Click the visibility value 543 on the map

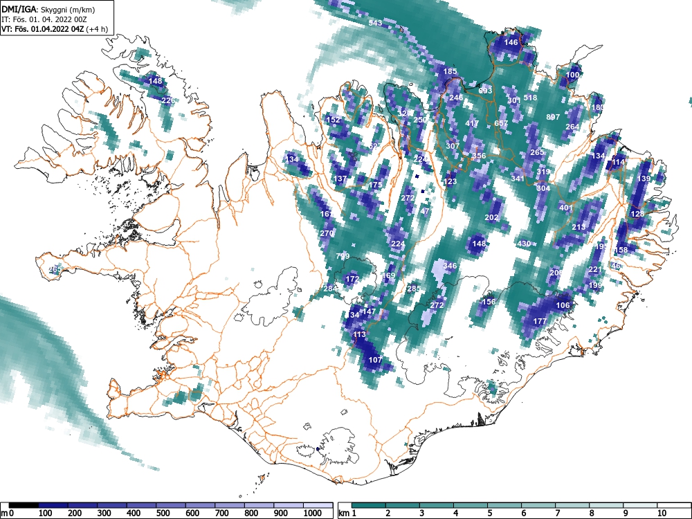[x=375, y=23]
